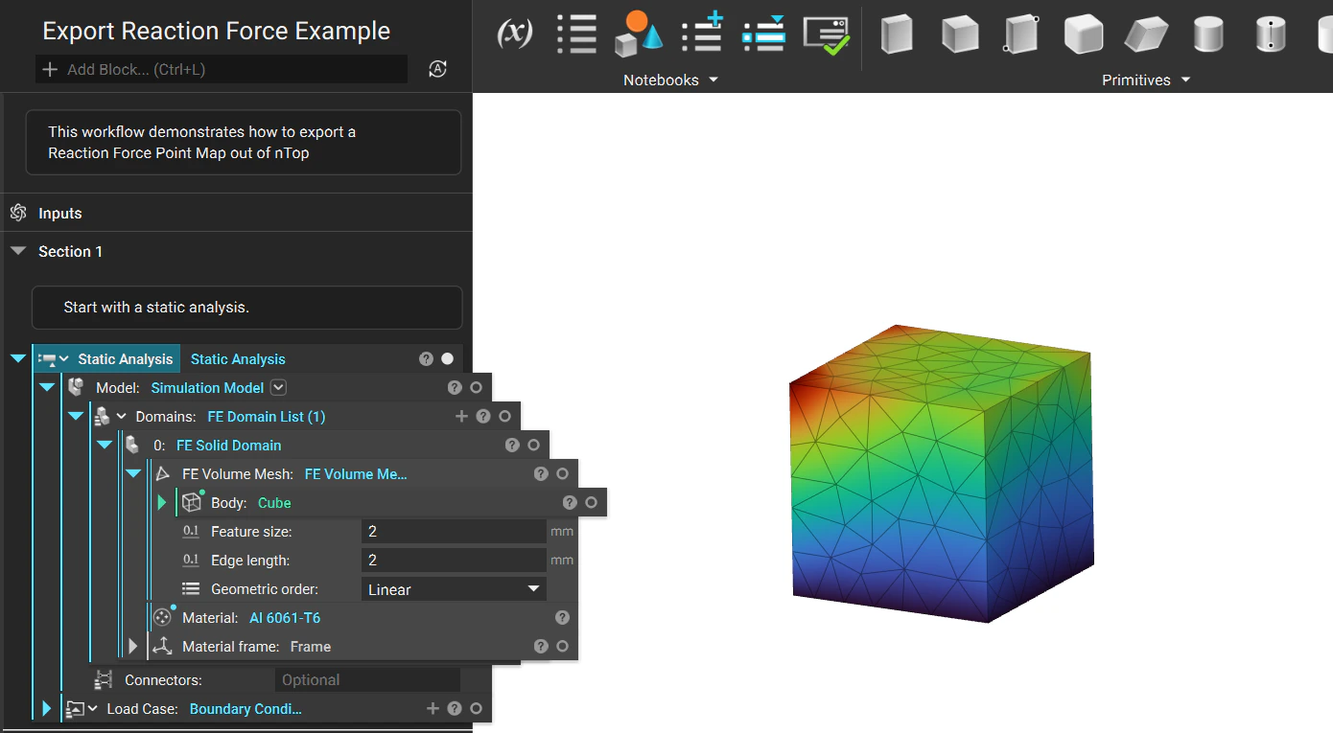Collapse the Static Analysis block triangle
This screenshot has width=1333, height=733.
click(17, 359)
